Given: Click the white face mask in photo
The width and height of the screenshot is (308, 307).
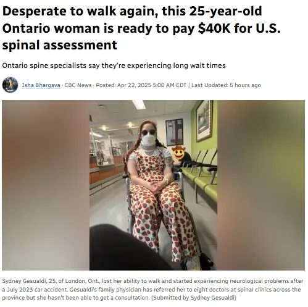Looking at the screenshot, I should 148,140.
